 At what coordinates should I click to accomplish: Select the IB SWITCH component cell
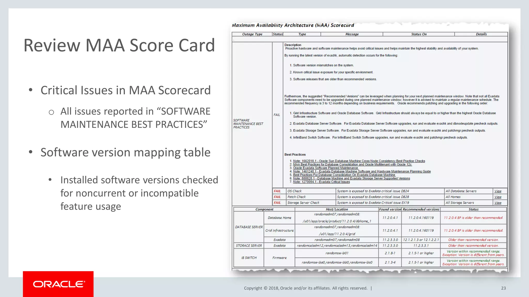[249, 258]
